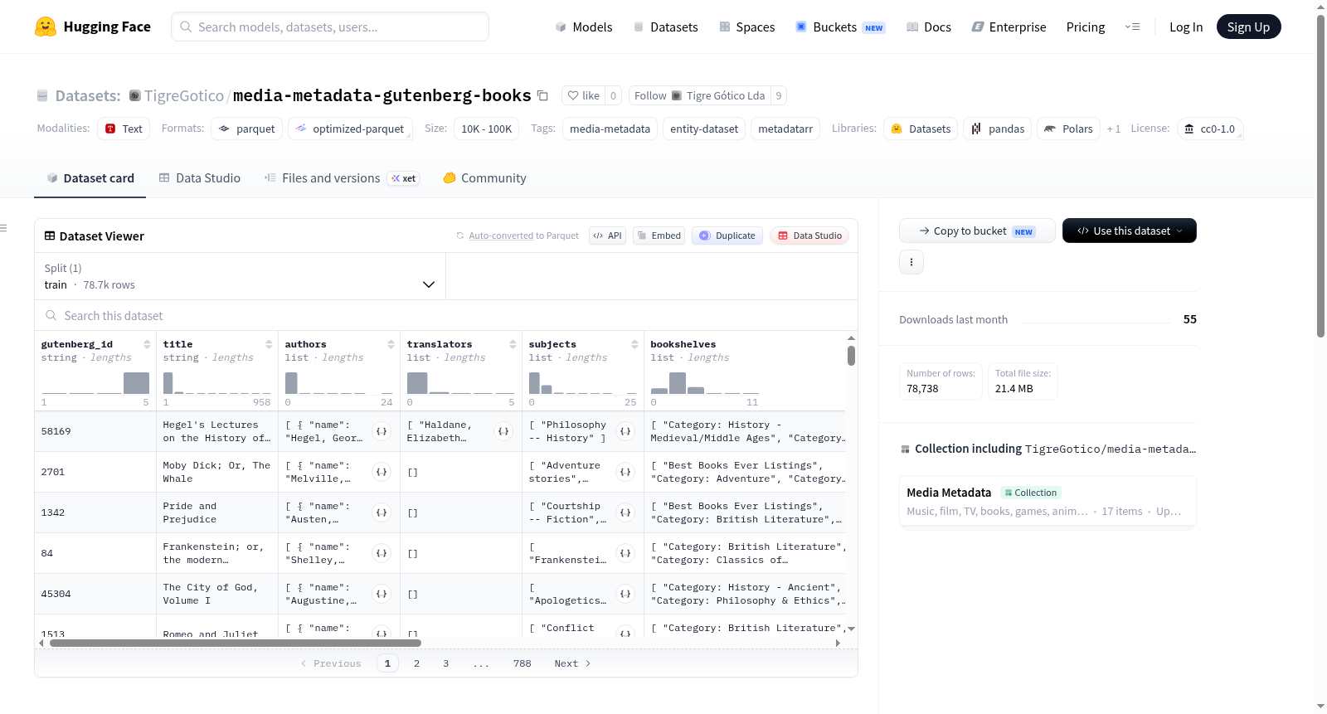Open Data Studio from viewer header button
Screen dimensions: 1327x714
809,236
